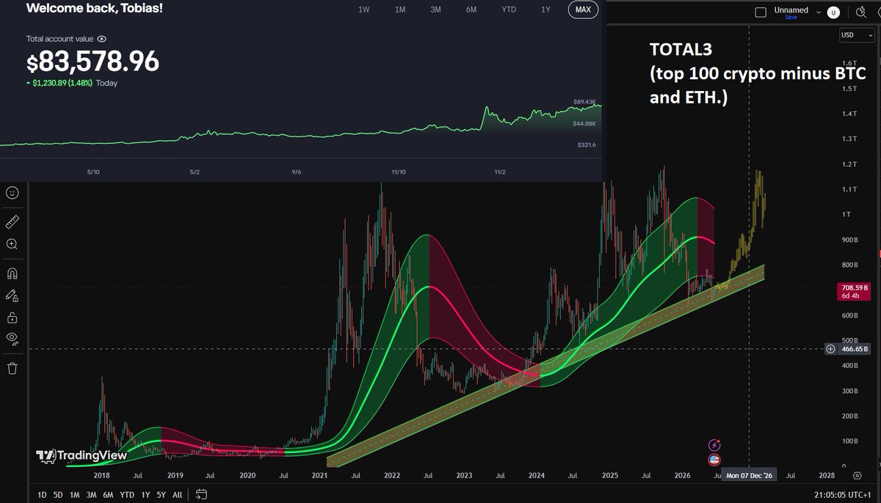Open the emoji icons tool
Screen dimensions: 881x503
[12, 193]
